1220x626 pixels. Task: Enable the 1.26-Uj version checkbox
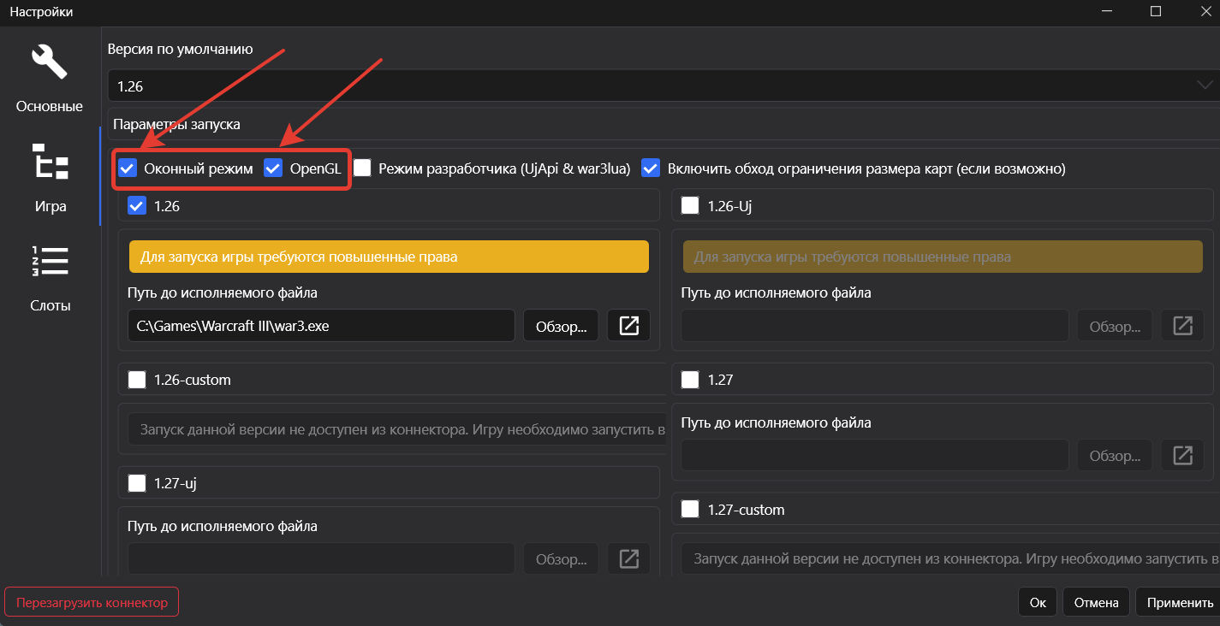pyautogui.click(x=690, y=205)
